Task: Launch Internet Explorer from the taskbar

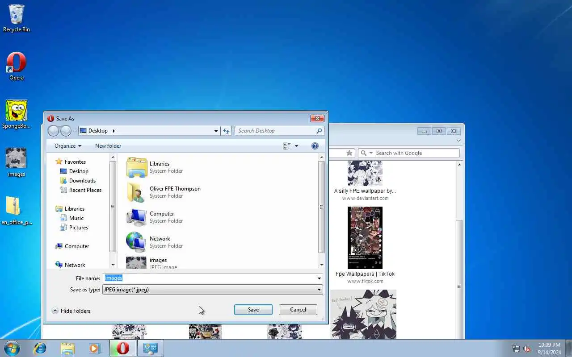Action: pos(40,348)
